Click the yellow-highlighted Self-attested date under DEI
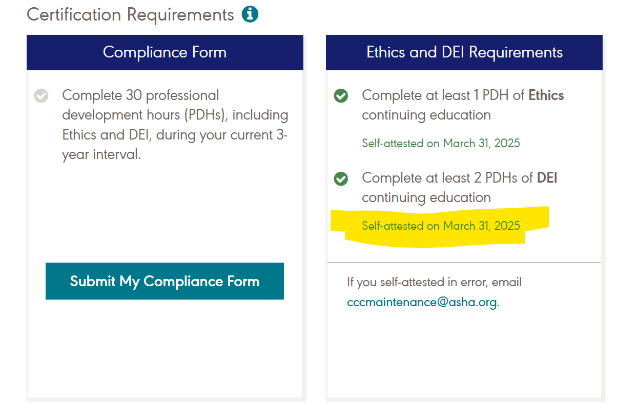The image size is (617, 416). click(441, 226)
